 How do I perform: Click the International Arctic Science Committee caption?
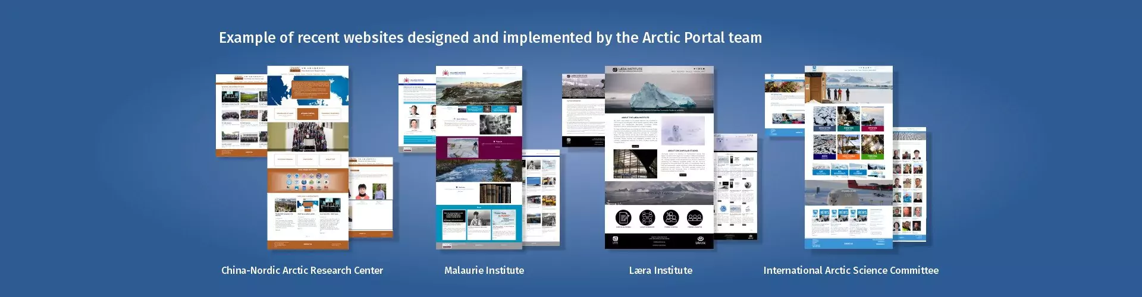click(851, 270)
